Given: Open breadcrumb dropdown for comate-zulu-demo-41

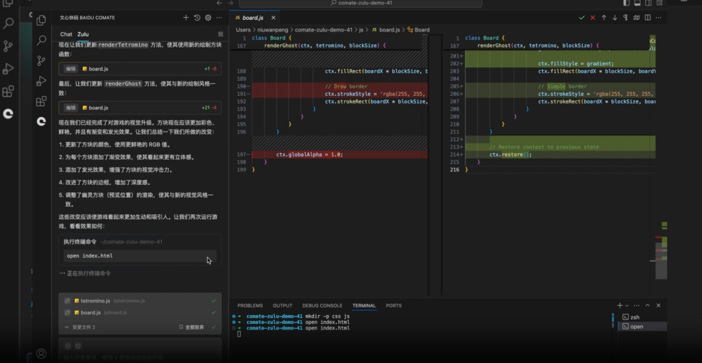Looking at the screenshot, I should (324, 30).
